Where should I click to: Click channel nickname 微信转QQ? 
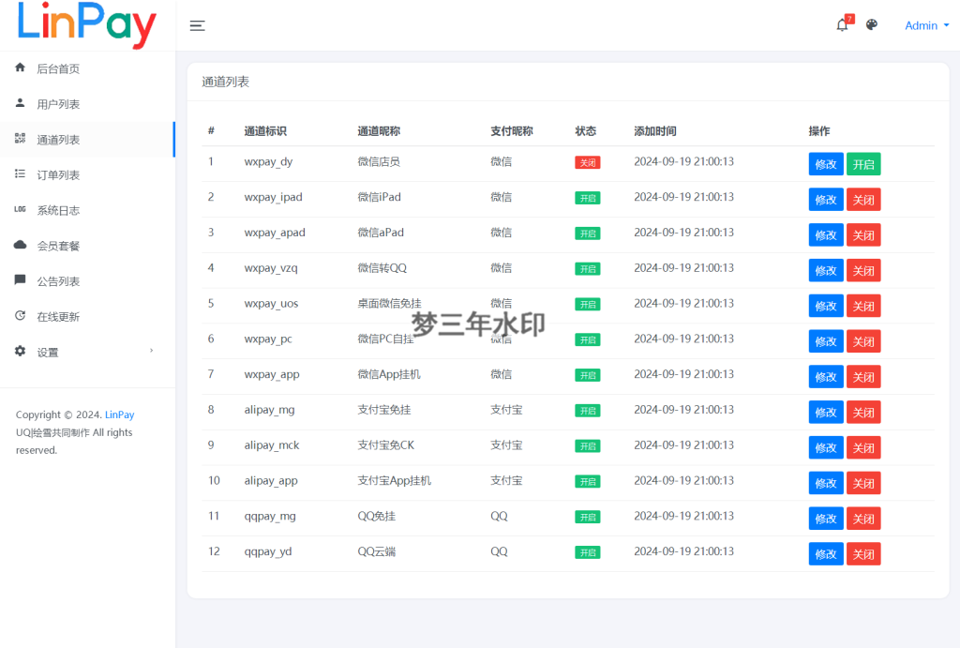pos(382,268)
